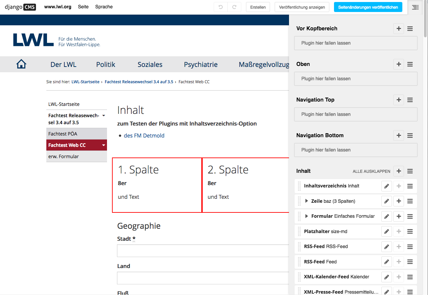Edit the RSS-Feed Feed plugin
This screenshot has width=428, height=295.
[387, 262]
